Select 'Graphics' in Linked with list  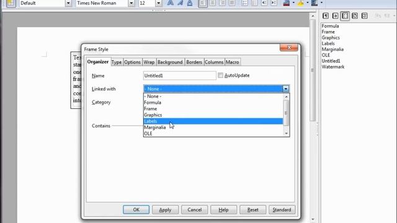tap(213, 115)
